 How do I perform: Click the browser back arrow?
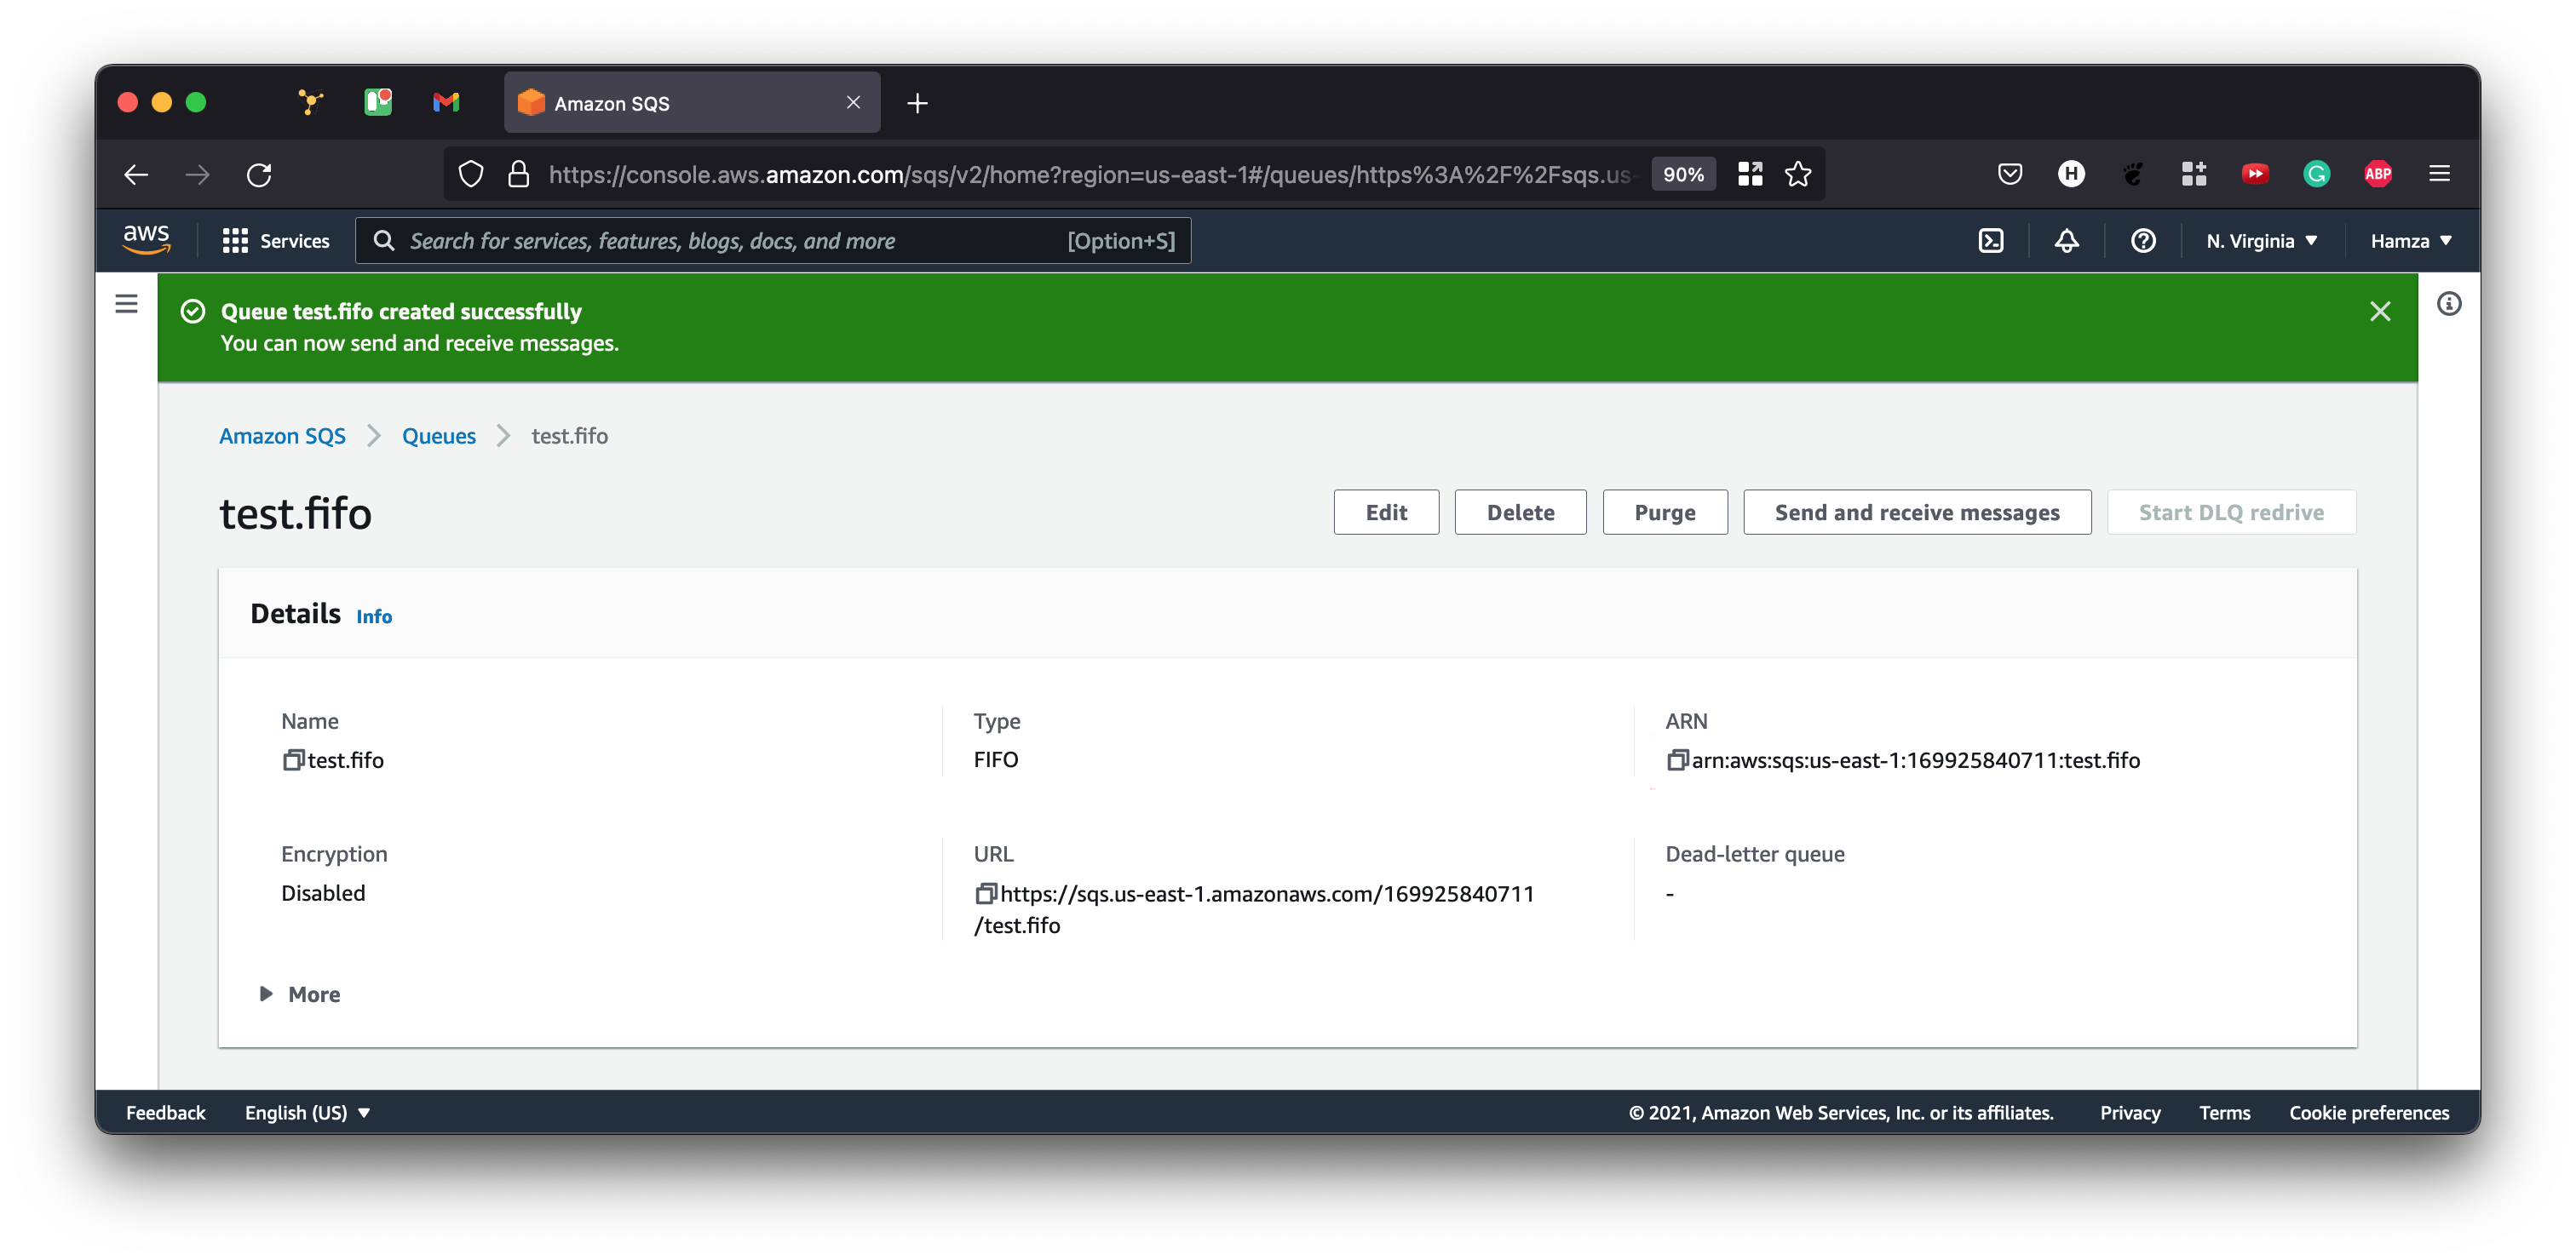pyautogui.click(x=136, y=175)
